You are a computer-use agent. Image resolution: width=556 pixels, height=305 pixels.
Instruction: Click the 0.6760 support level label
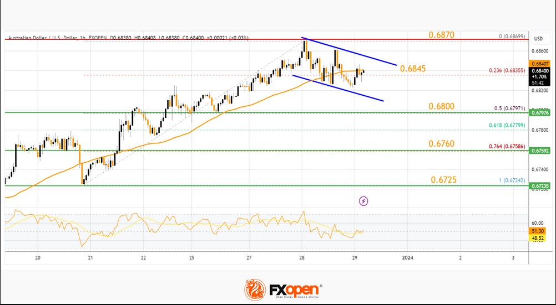pyautogui.click(x=442, y=144)
